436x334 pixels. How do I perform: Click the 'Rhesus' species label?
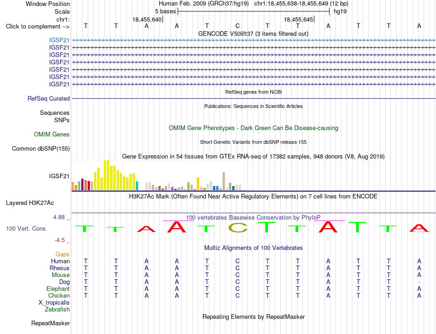60,268
